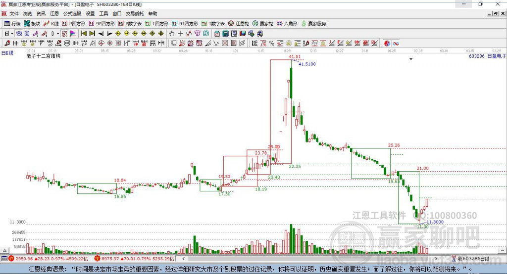The width and height of the screenshot is (507, 274).
Task: Open the 赢家轮 wheel tool
Action: point(263,24)
